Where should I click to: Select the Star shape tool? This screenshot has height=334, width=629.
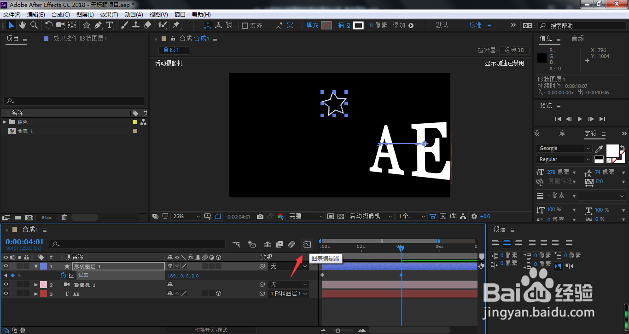point(87,25)
